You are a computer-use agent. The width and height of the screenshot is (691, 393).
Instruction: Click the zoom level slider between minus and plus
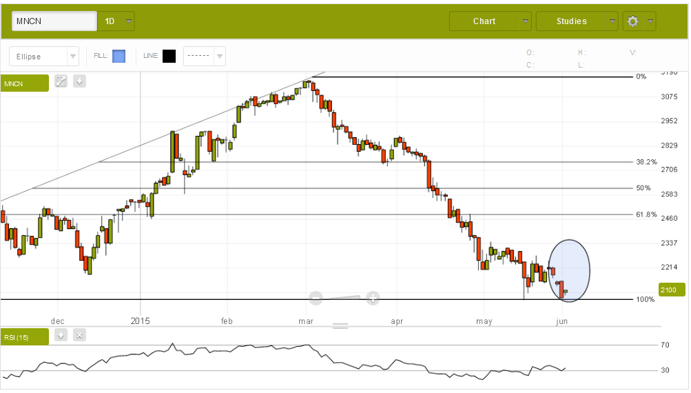(x=344, y=298)
